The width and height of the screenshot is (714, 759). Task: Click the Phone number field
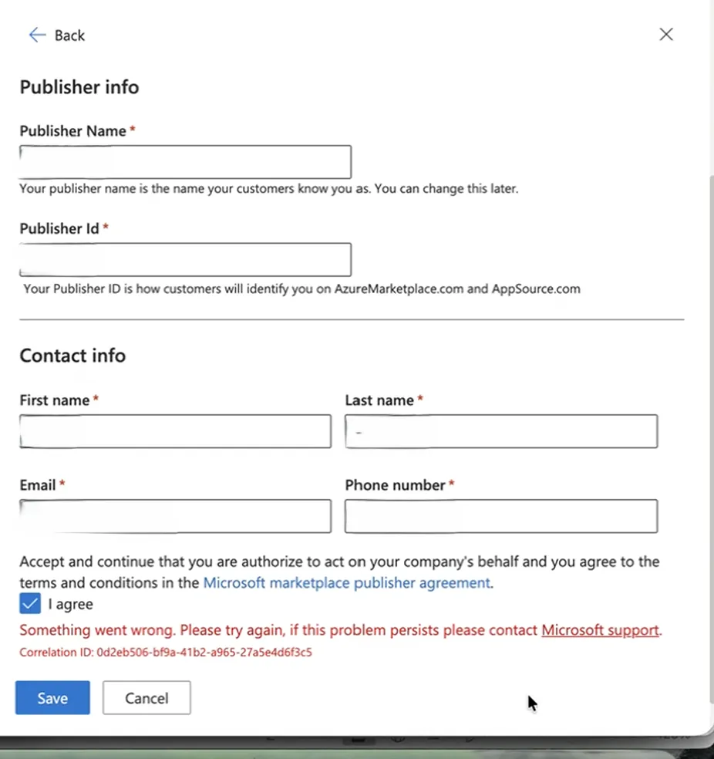(501, 516)
